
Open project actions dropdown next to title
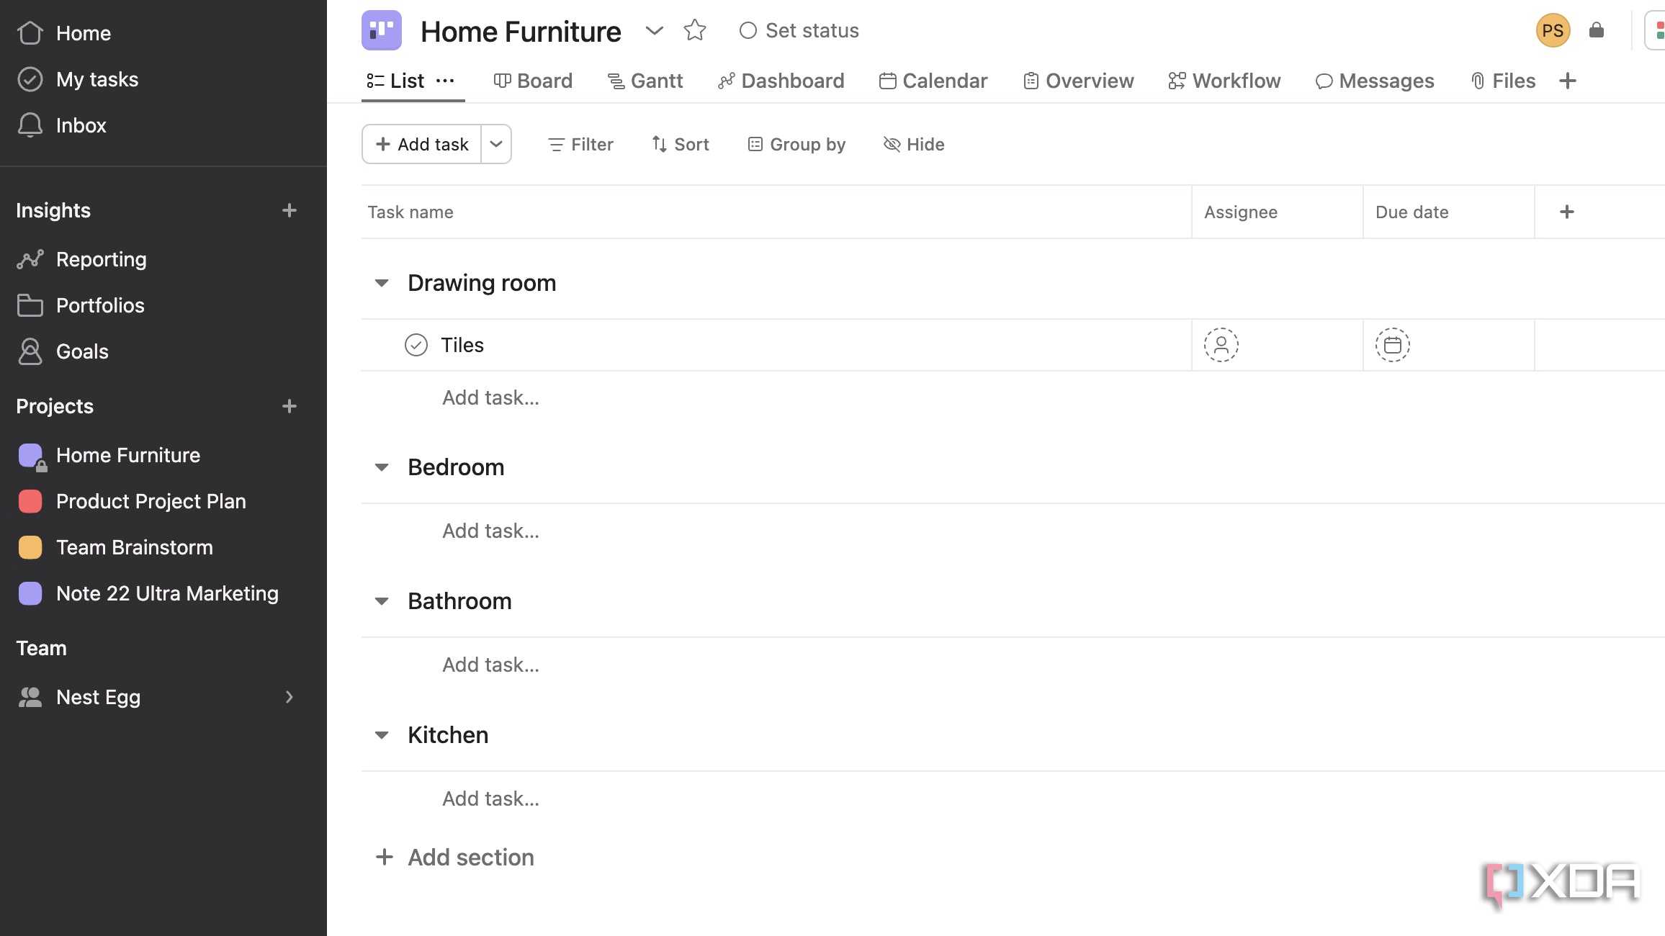(x=654, y=30)
